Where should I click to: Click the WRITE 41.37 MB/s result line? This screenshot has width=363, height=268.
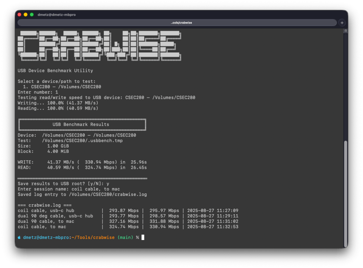[82, 162]
